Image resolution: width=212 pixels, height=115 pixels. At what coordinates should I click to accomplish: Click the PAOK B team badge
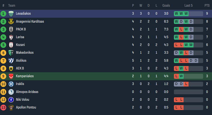coord(11,29)
